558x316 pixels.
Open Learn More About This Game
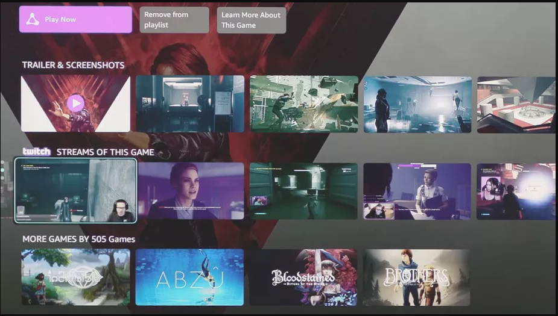(251, 20)
